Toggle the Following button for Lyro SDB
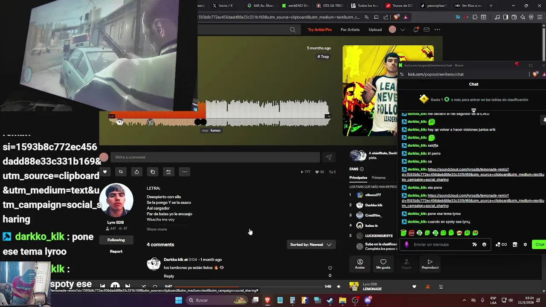The width and height of the screenshot is (546, 307). click(x=116, y=240)
